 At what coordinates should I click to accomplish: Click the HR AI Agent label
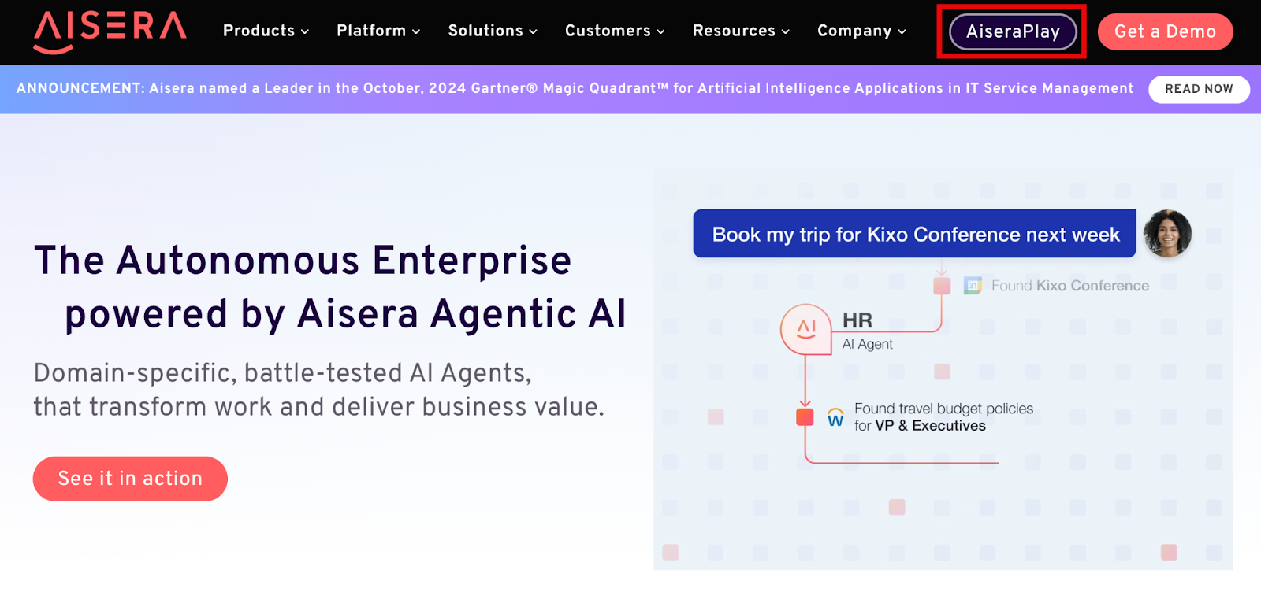[x=866, y=331]
